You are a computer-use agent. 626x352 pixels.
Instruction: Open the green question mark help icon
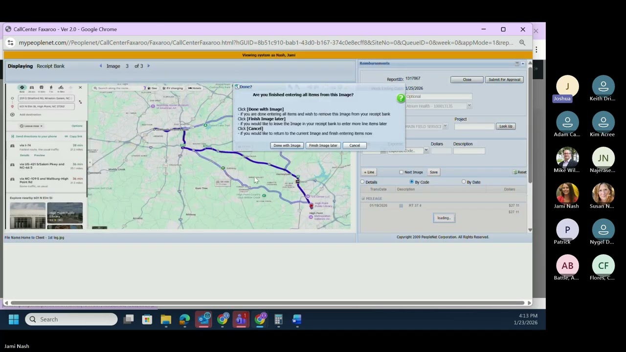pos(401,98)
